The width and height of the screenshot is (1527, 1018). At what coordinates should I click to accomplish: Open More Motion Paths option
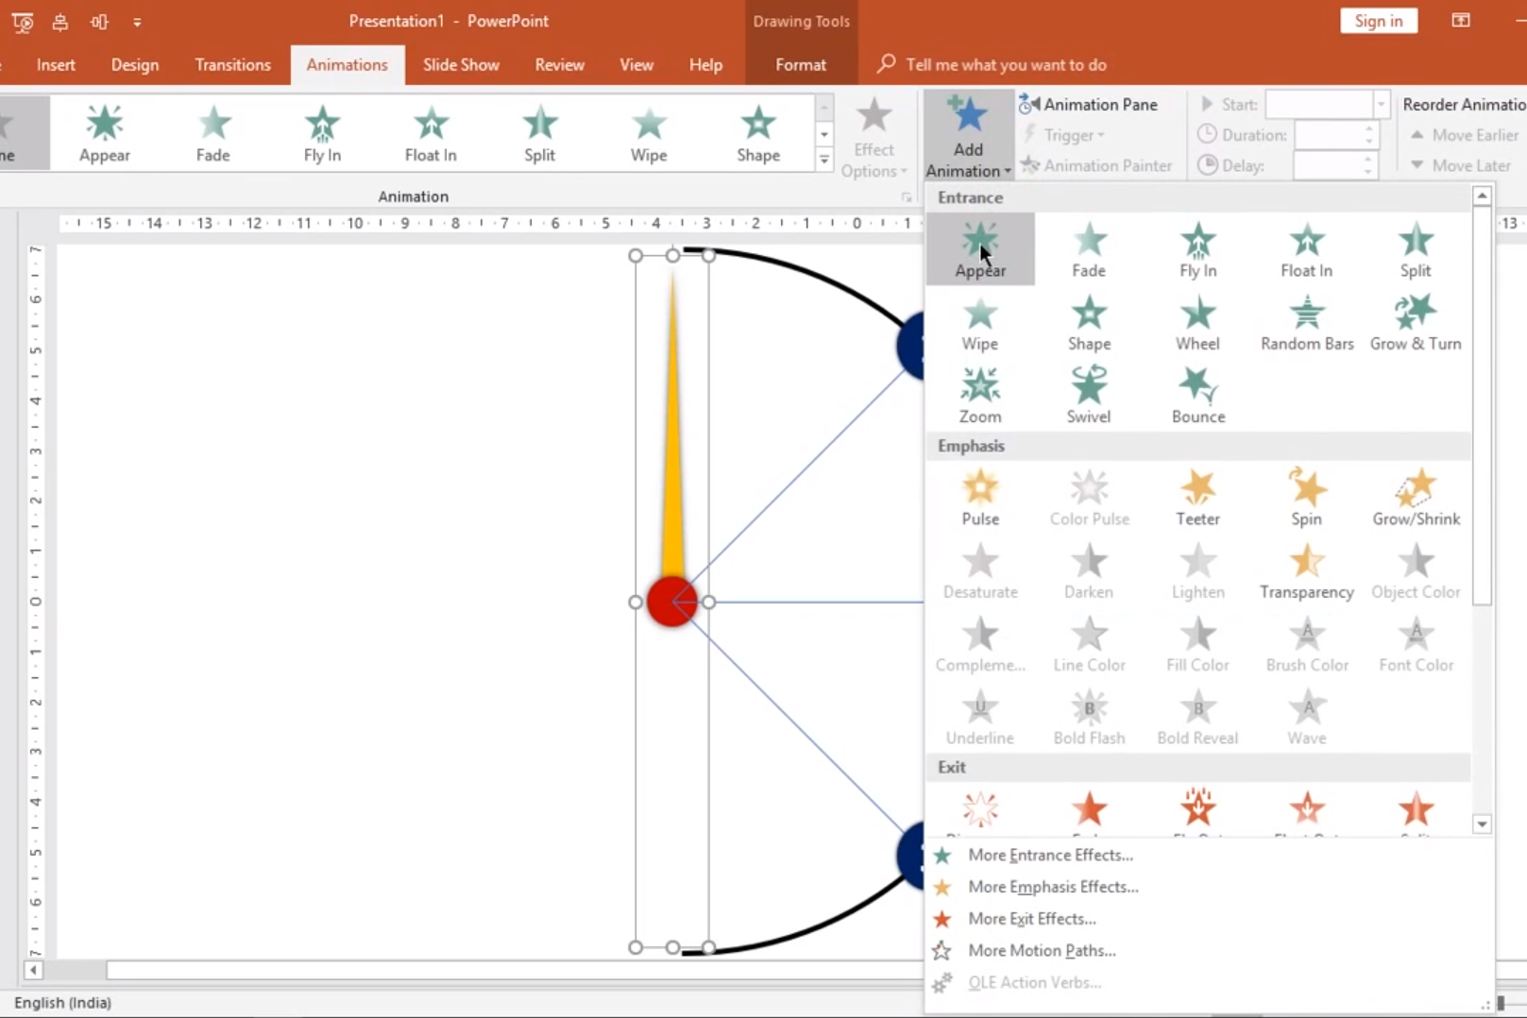(x=1041, y=950)
